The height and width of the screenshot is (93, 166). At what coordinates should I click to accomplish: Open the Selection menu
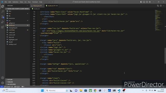click(15, 2)
